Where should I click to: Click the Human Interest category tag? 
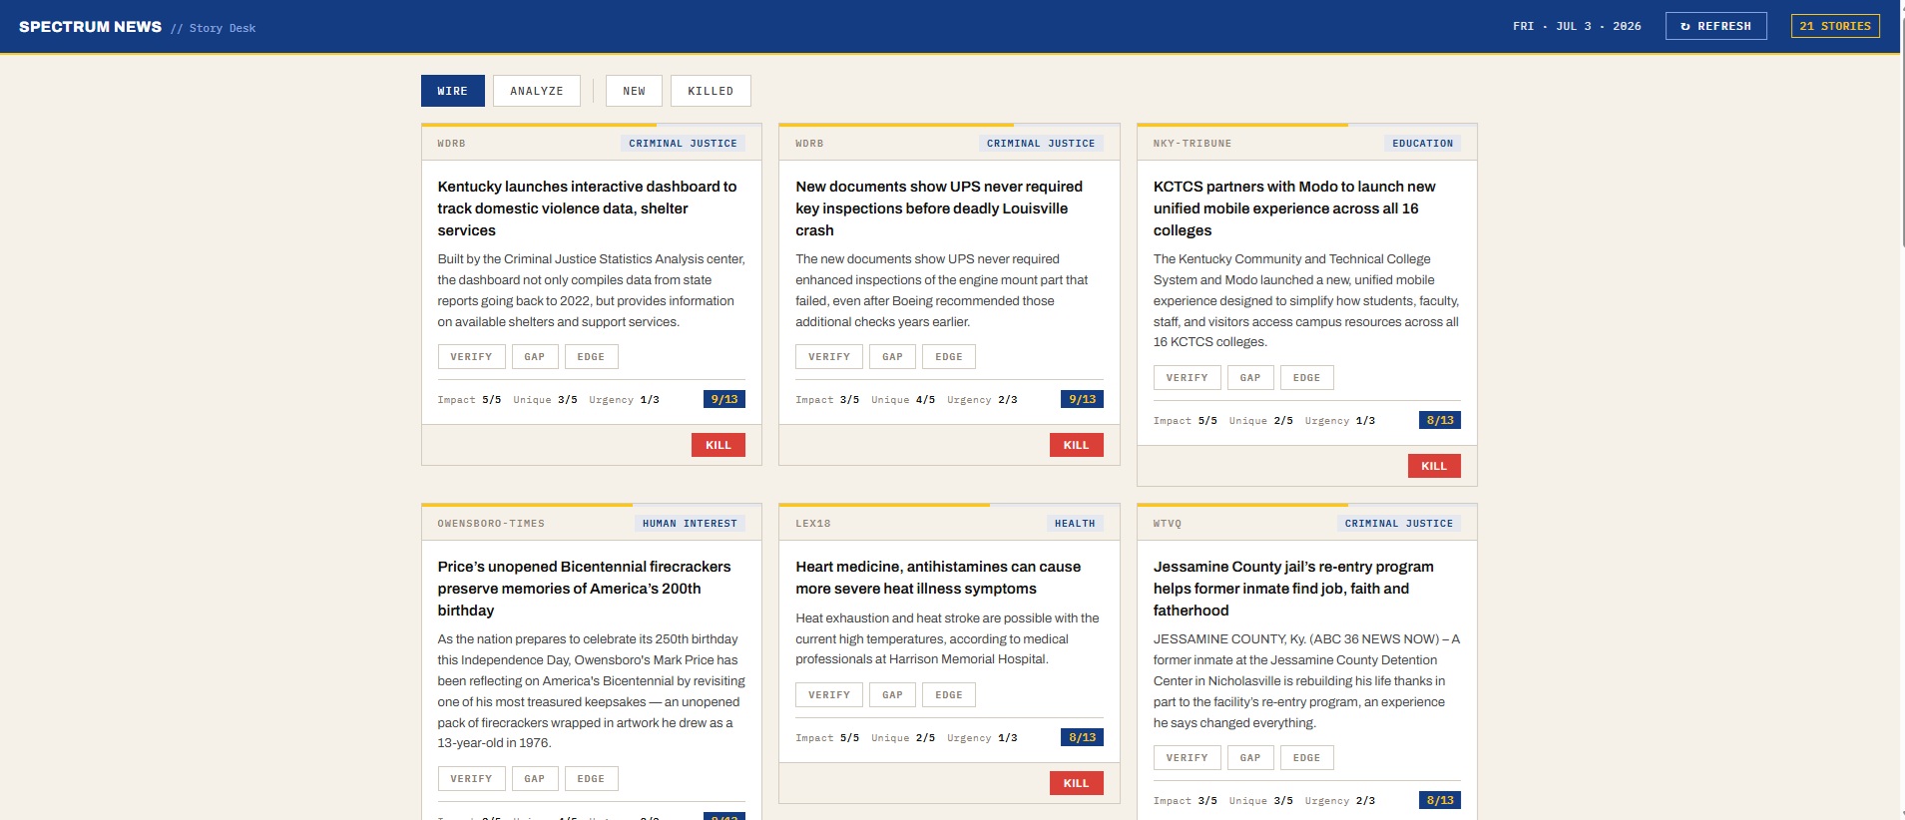point(690,524)
